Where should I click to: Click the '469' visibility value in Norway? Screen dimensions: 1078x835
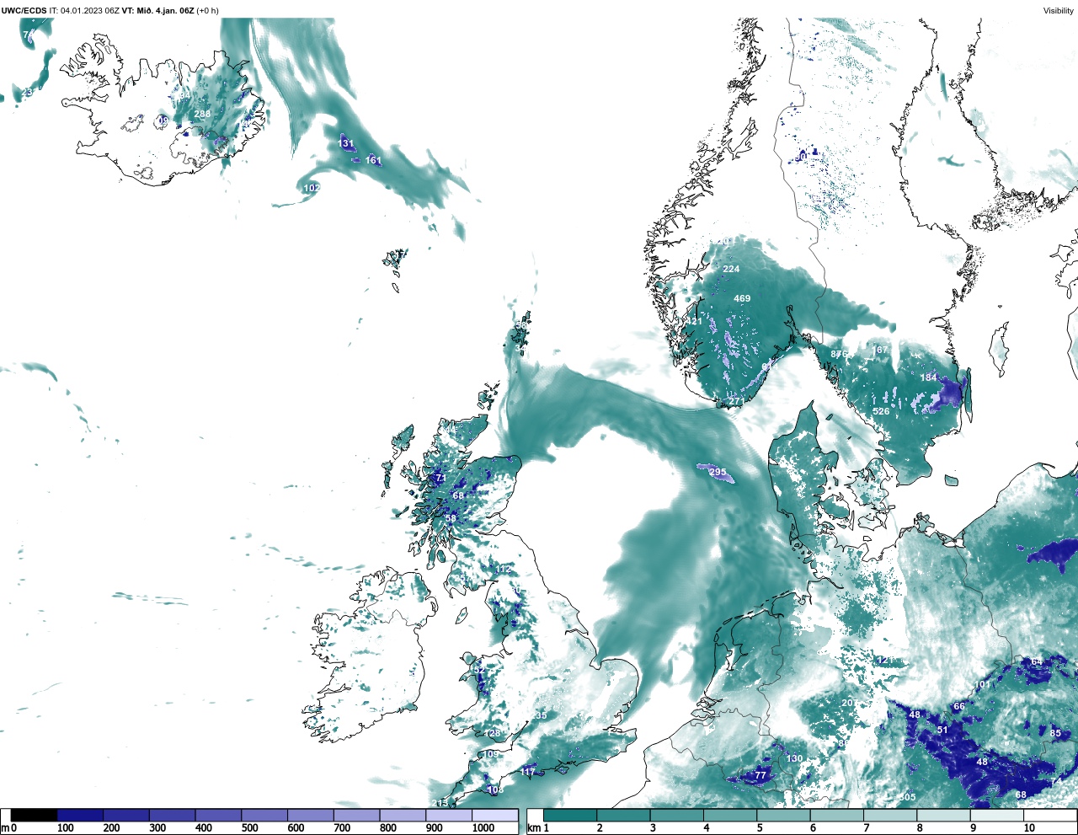[x=742, y=299]
